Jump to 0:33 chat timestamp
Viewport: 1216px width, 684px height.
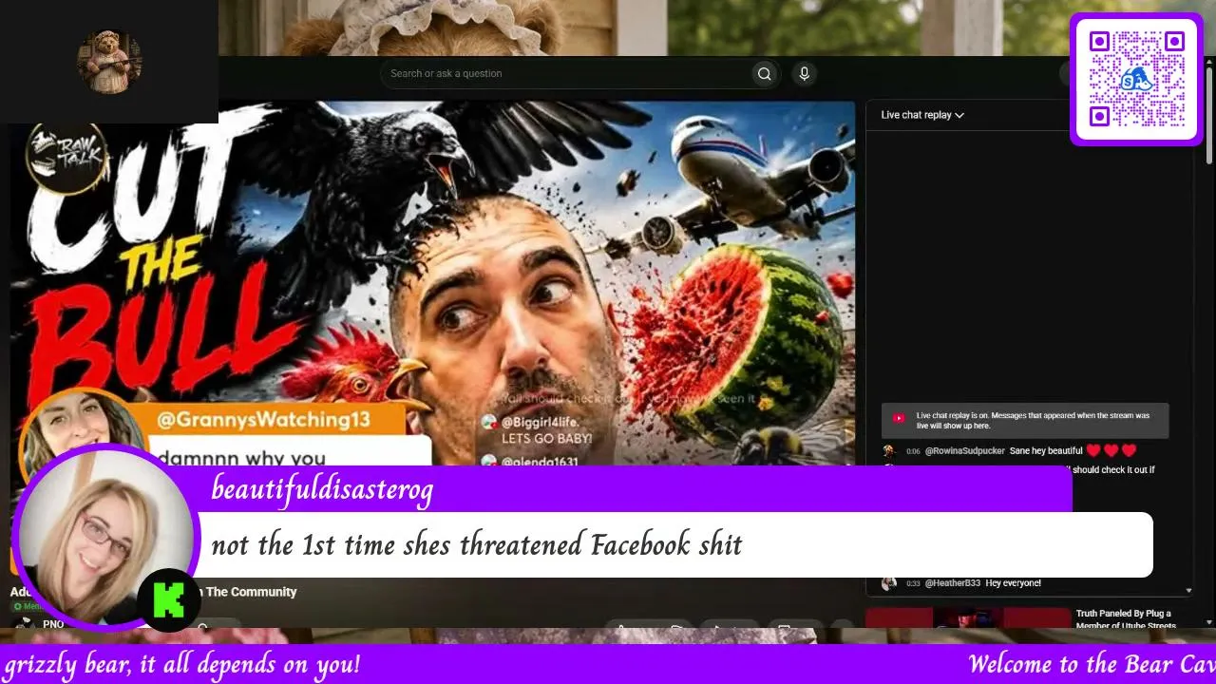click(x=913, y=583)
